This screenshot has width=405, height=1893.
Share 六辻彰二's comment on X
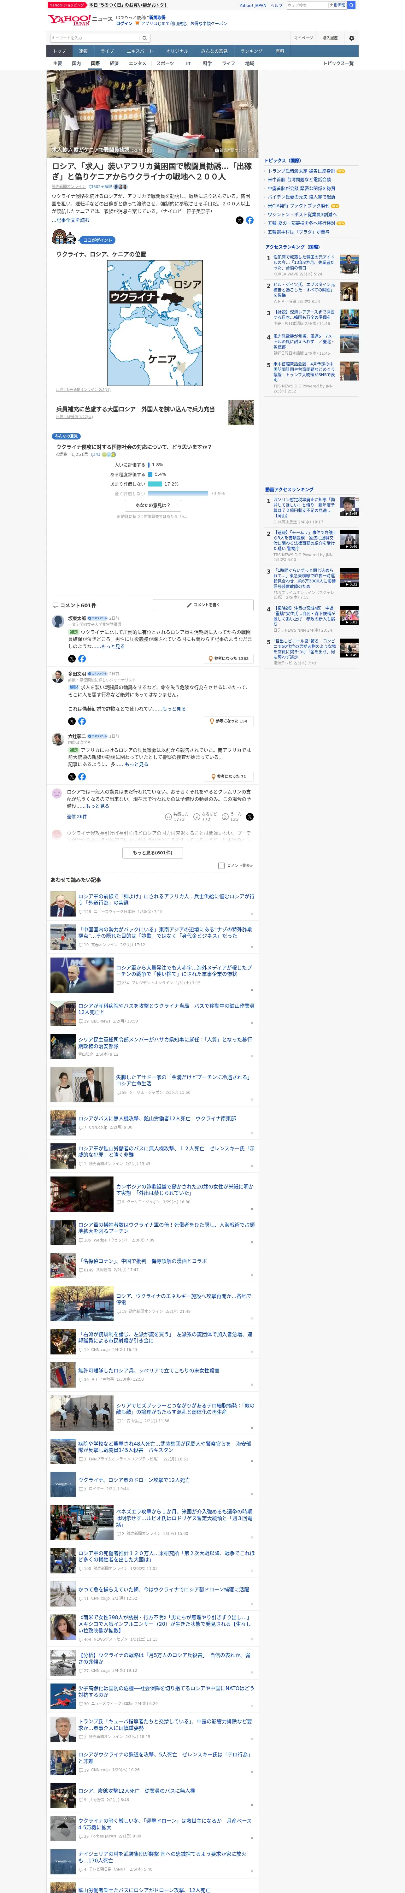pos(72,777)
